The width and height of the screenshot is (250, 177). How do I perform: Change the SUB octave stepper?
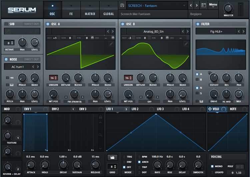tap(9, 43)
